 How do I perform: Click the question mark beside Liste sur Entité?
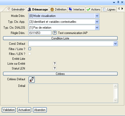tap(55, 63)
